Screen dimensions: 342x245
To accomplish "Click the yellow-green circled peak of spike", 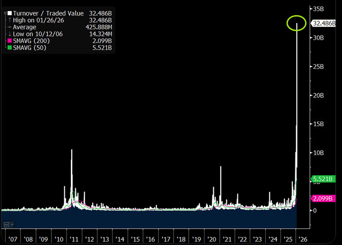I will (296, 23).
